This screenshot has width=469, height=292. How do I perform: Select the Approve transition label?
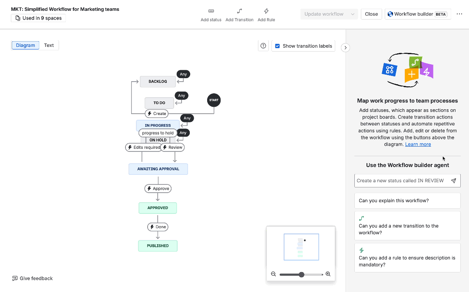pos(158,189)
